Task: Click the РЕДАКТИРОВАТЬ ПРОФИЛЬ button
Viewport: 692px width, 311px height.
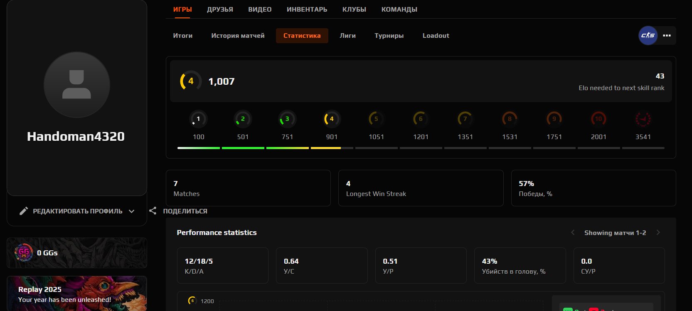Action: [x=77, y=211]
